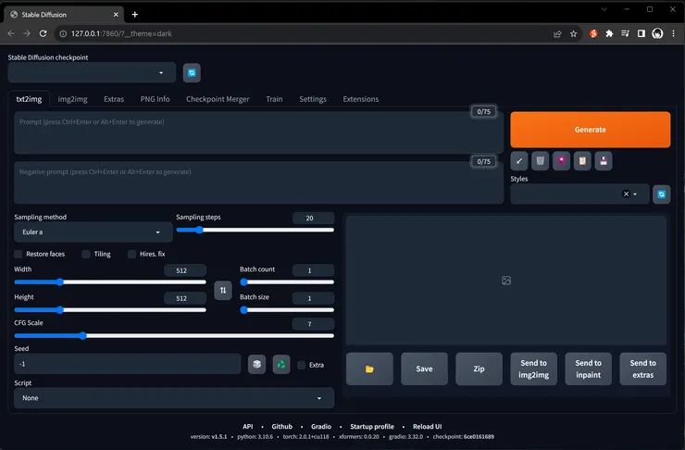Adjust the Width slider

pos(110,281)
